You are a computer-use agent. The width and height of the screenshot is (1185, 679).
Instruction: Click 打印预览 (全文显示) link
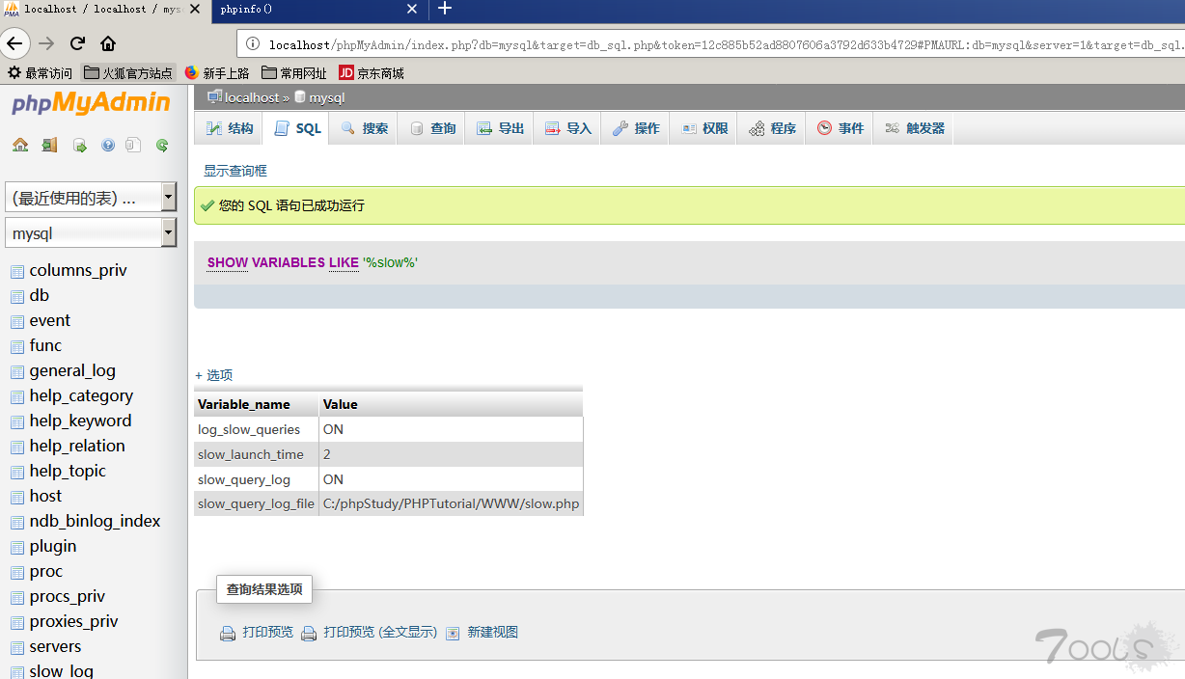pyautogui.click(x=380, y=632)
